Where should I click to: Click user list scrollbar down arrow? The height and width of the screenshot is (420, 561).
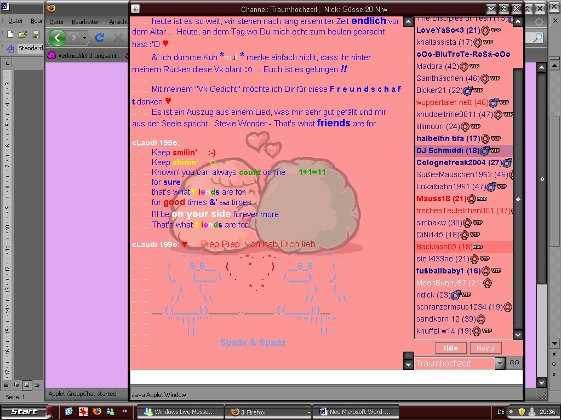pos(518,335)
